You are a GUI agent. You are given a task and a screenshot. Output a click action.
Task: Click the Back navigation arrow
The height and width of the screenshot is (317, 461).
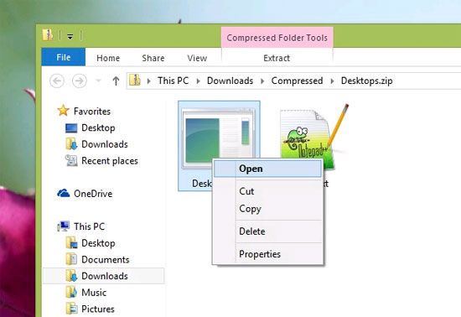(x=57, y=81)
